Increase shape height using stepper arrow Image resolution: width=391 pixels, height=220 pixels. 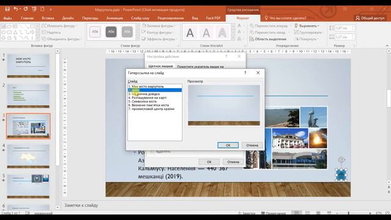pyautogui.click(x=353, y=27)
